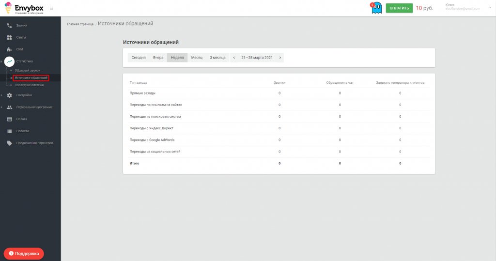Click the blue ghost notification icon

(376, 8)
